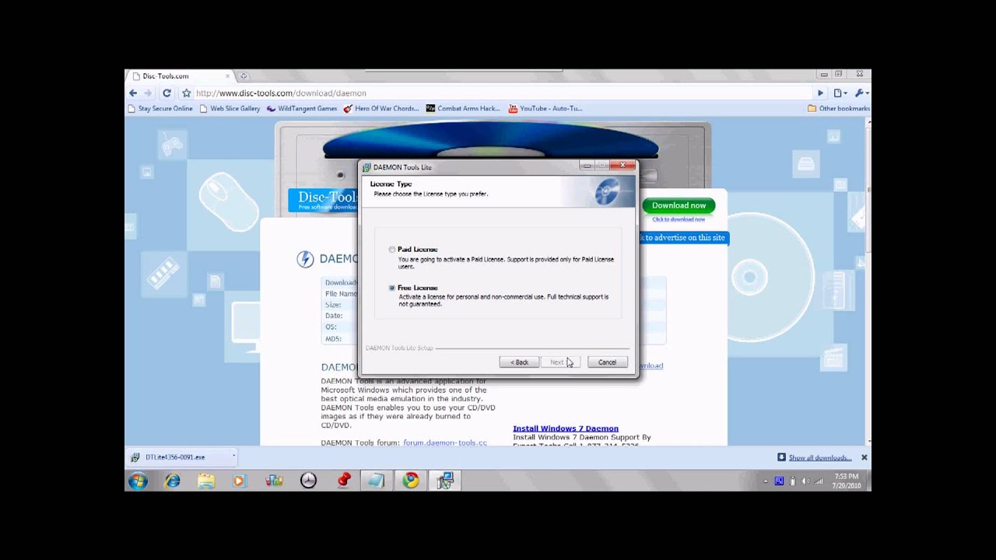Click the blue square tray icon
The height and width of the screenshot is (560, 996).
pyautogui.click(x=779, y=481)
